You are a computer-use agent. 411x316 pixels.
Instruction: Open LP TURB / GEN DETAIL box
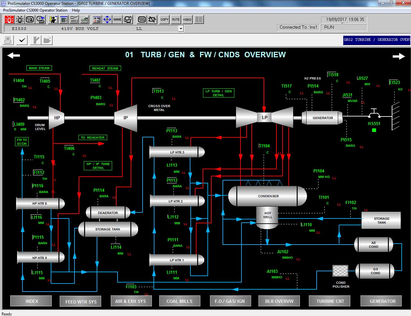(218, 93)
